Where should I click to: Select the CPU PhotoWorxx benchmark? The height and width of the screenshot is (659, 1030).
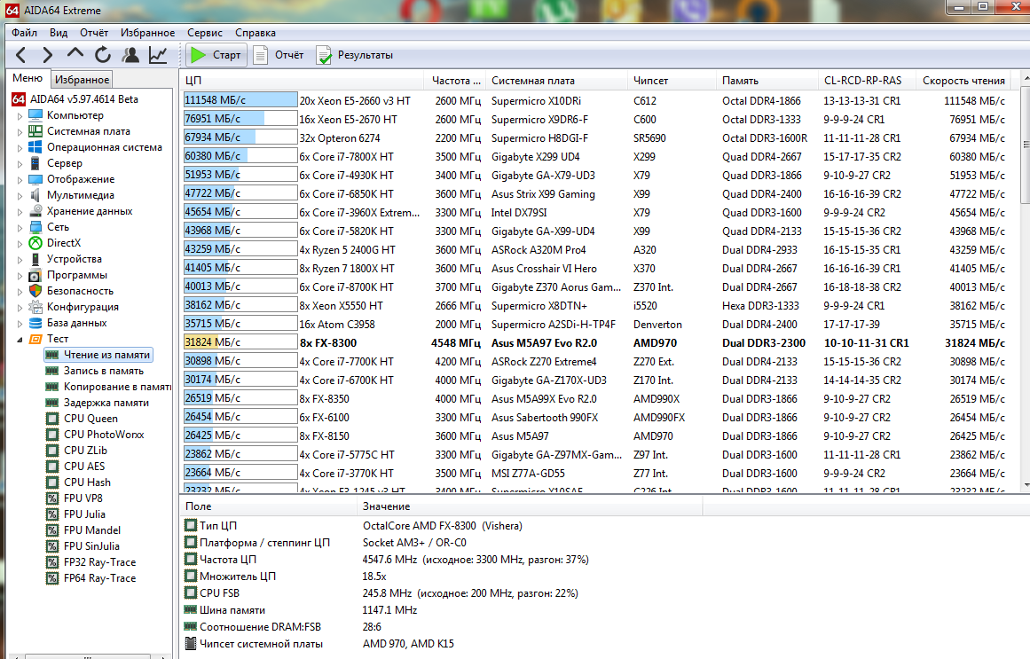pyautogui.click(x=95, y=435)
